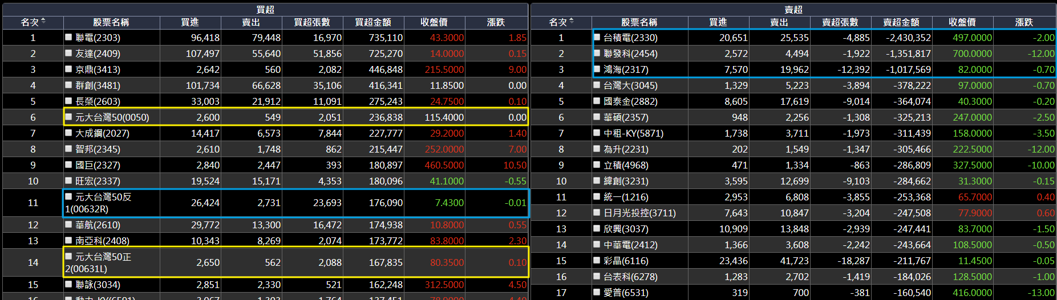The image size is (1057, 300).
Task: Click 收盤價 header in 賣超 table
Action: point(962,22)
